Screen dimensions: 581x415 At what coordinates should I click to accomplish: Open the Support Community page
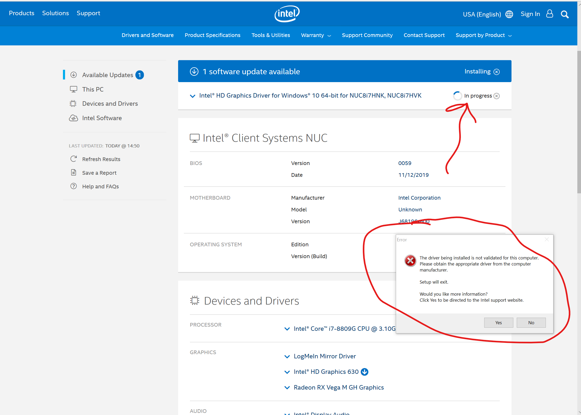point(367,35)
